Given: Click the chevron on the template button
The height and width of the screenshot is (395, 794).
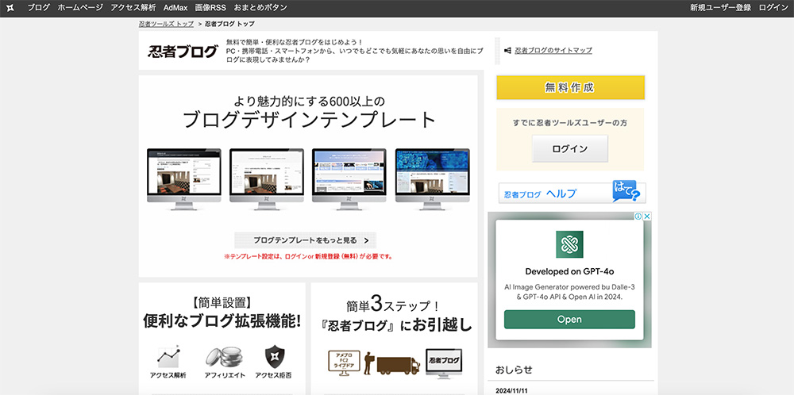Looking at the screenshot, I should point(366,240).
